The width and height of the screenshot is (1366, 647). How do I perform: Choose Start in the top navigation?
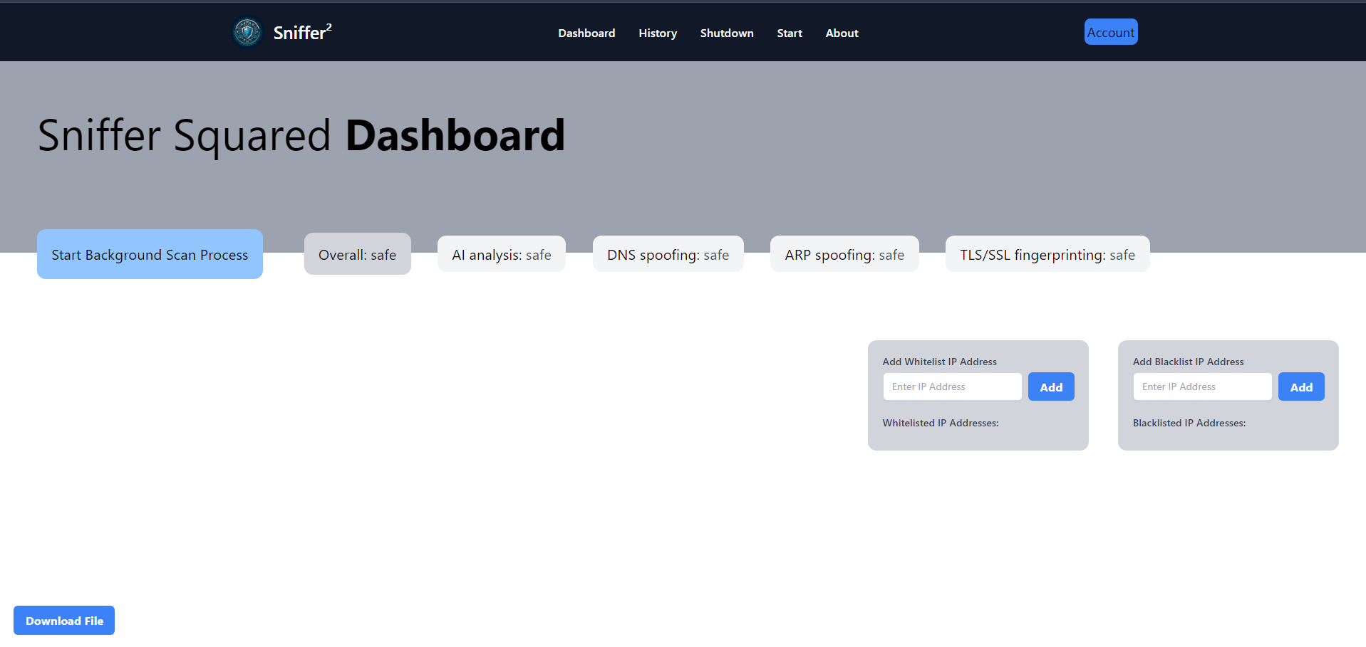pos(789,33)
